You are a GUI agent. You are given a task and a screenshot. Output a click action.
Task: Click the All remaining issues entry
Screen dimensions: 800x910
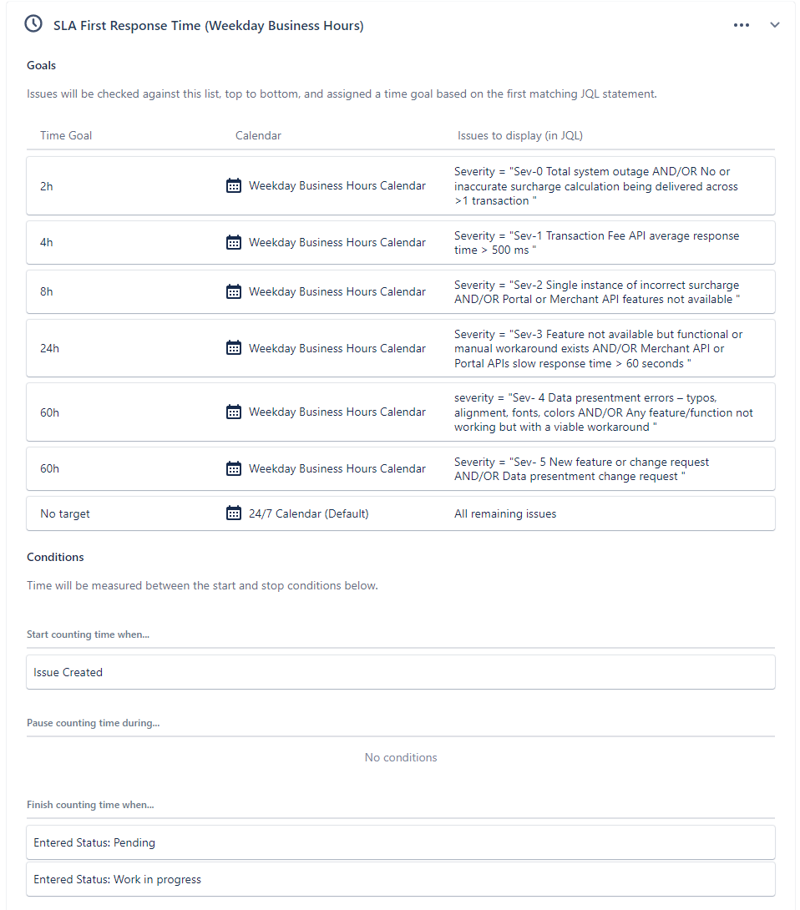[x=505, y=513]
